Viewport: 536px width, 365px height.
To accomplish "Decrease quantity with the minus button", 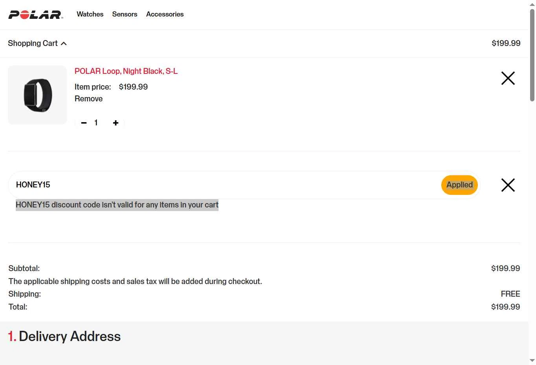I will [84, 123].
